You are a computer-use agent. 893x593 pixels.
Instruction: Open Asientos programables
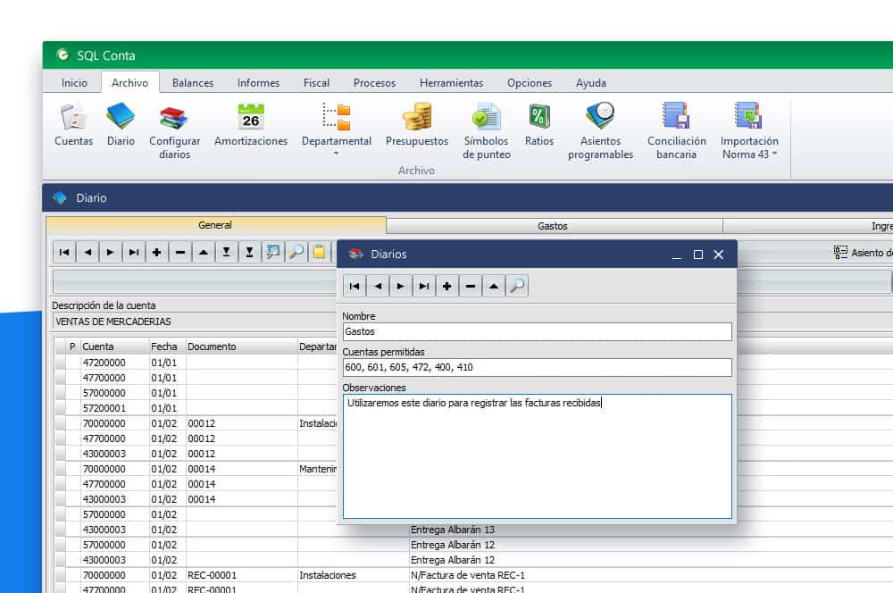click(x=600, y=117)
